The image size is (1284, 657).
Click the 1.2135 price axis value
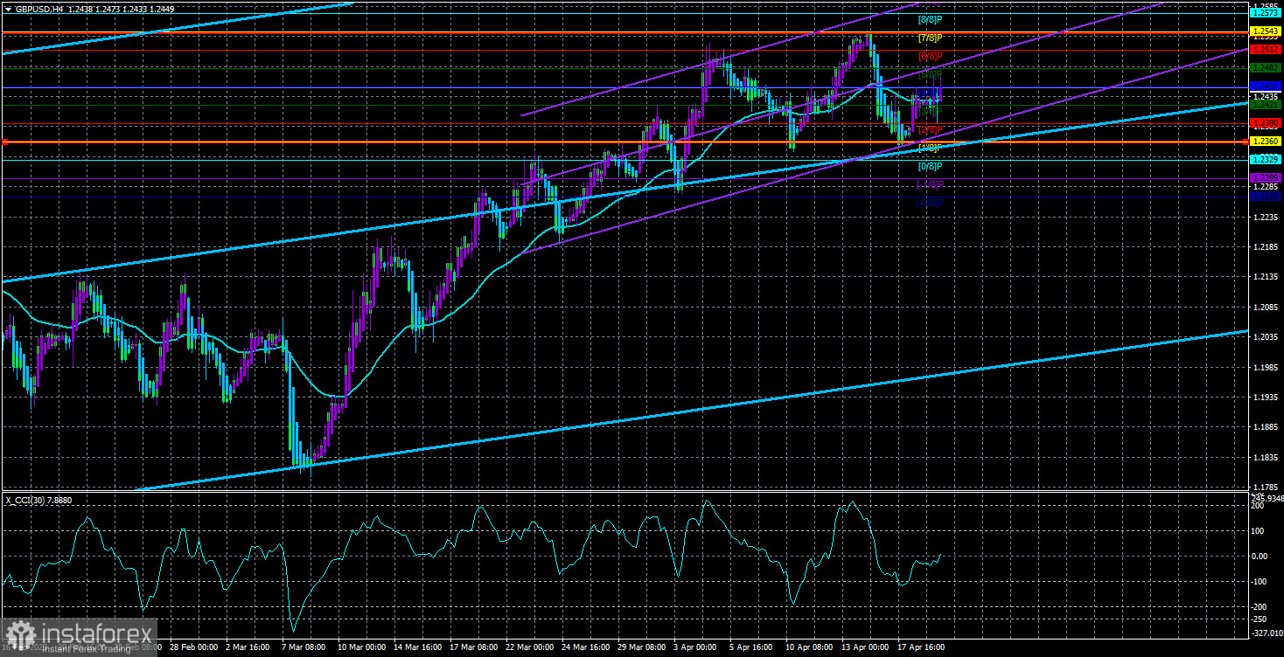click(x=1266, y=277)
